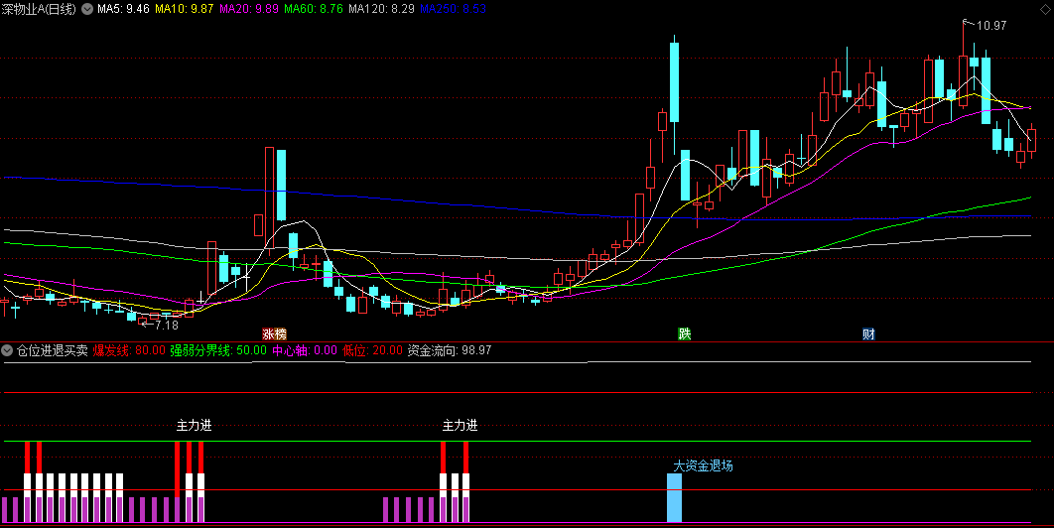Click the blue 财 event marker

[868, 333]
